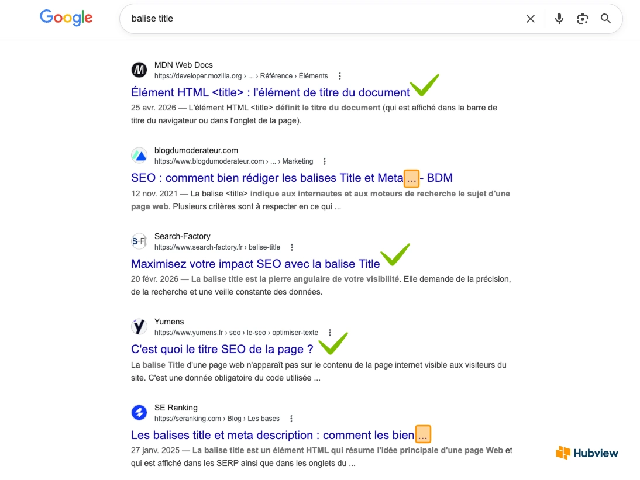Click the developer.mozilla.org URL breadcrumb
This screenshot has width=640, height=480.
pyautogui.click(x=241, y=76)
